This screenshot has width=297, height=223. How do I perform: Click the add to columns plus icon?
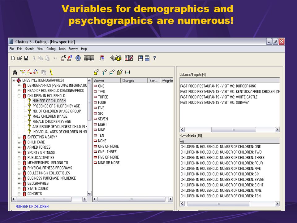[x=104, y=72]
